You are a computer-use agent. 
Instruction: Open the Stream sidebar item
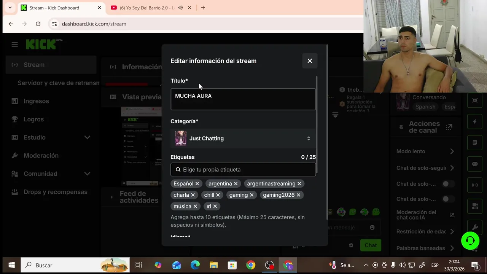tap(51, 65)
